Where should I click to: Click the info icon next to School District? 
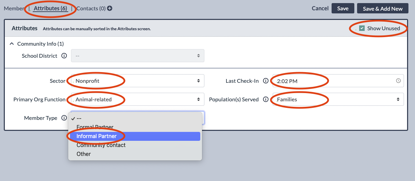pos(64,56)
